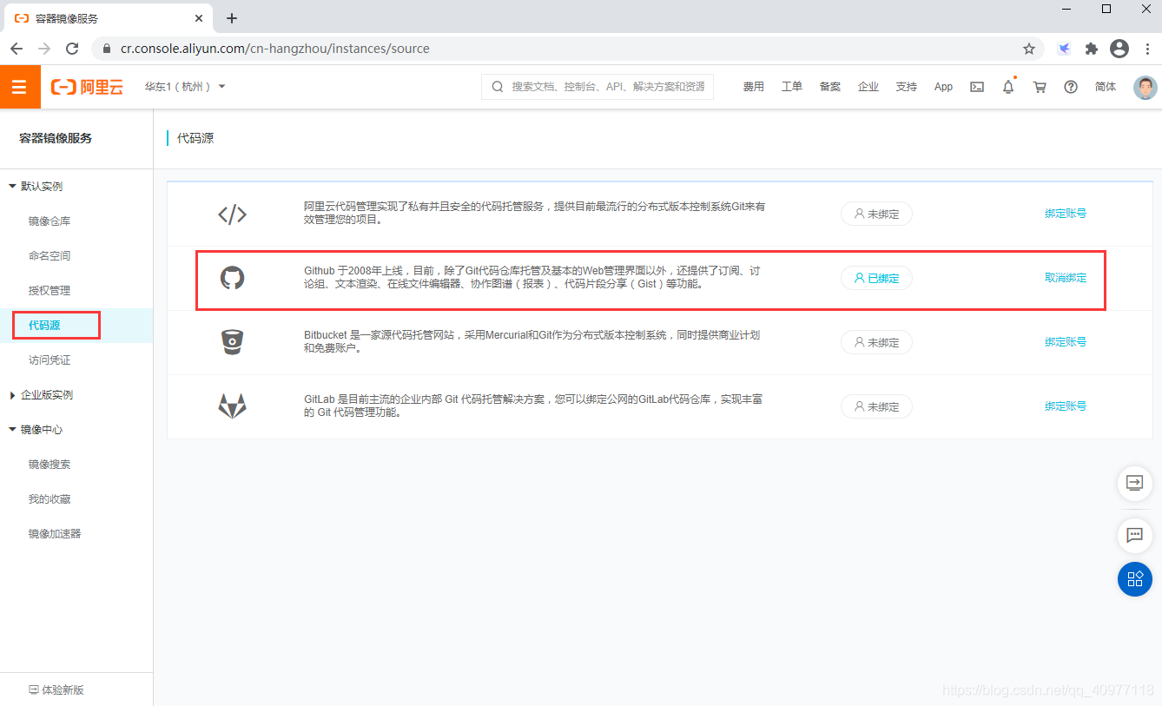Open the help question mark icon
Screen dimensions: 1162x706
(x=1071, y=87)
